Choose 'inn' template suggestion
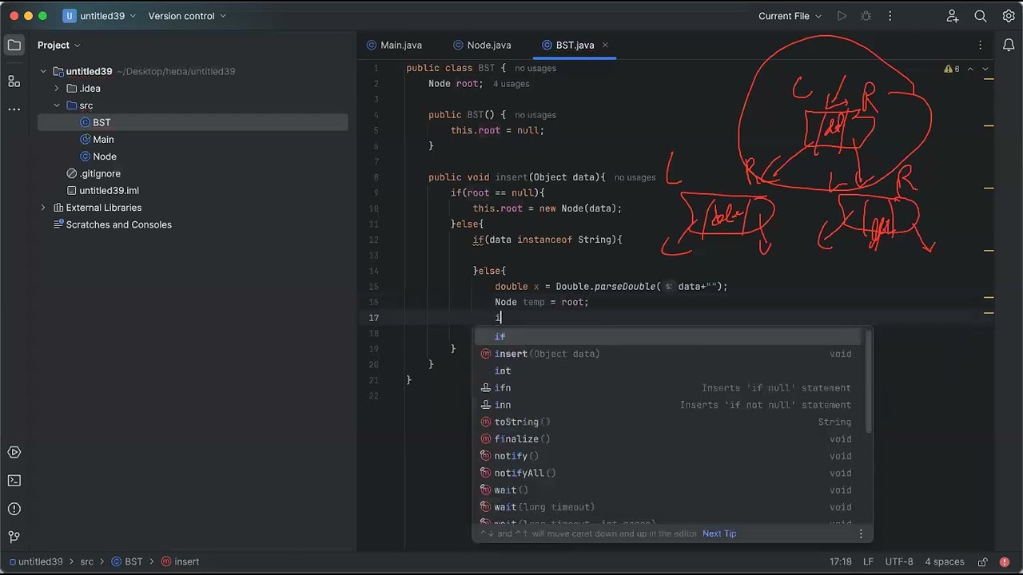Screen dimensions: 1023x575 point(667,405)
